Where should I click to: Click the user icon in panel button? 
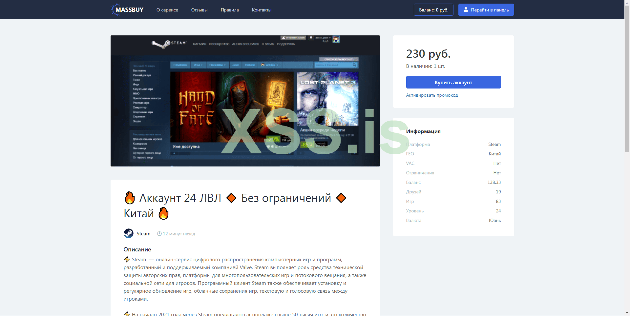click(466, 10)
